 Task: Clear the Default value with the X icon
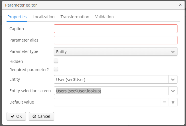(173, 102)
